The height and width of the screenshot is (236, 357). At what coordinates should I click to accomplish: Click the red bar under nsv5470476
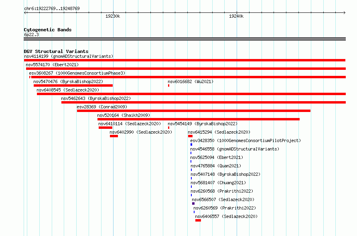[x=73, y=85]
